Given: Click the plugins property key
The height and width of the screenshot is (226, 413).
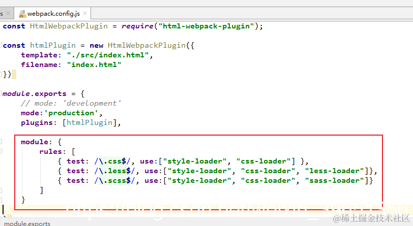Looking at the screenshot, I should click(x=37, y=122).
